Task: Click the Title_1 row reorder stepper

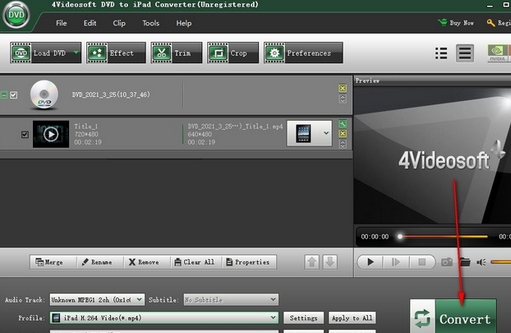Action: (343, 144)
